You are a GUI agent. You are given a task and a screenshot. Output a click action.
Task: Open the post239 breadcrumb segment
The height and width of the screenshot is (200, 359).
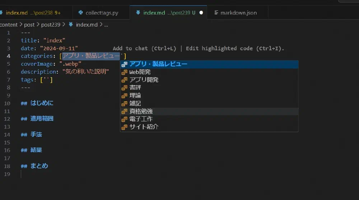coord(51,25)
